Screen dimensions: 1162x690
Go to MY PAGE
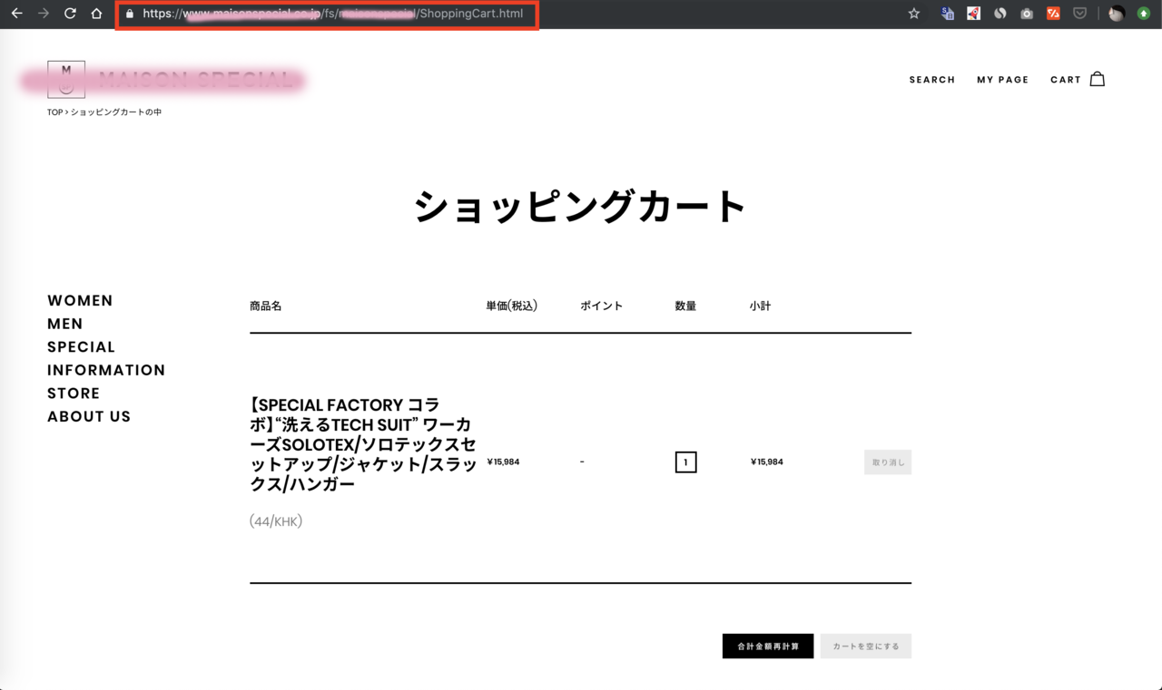pos(1003,80)
